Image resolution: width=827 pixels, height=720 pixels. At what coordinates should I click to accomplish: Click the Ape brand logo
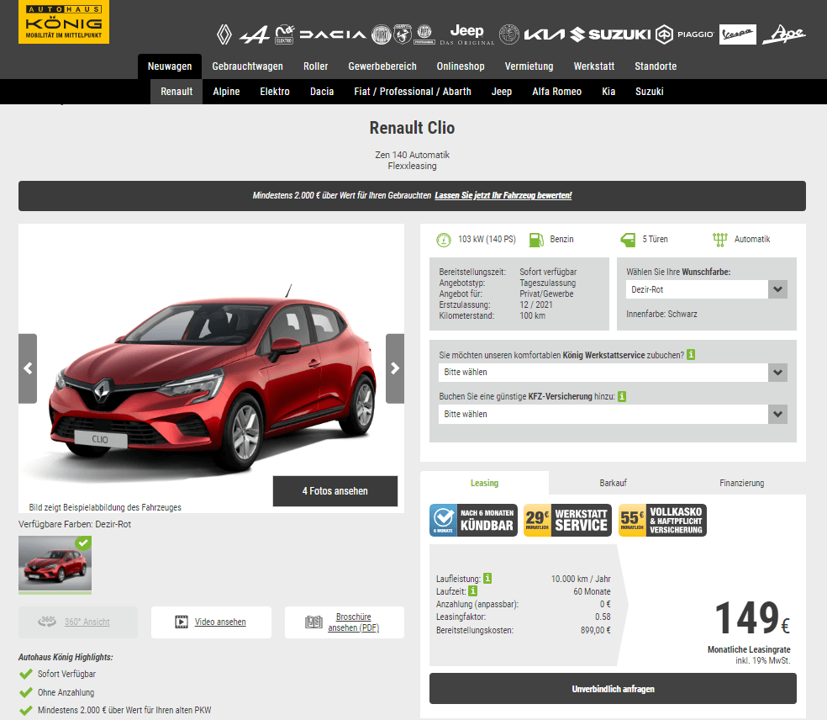784,34
